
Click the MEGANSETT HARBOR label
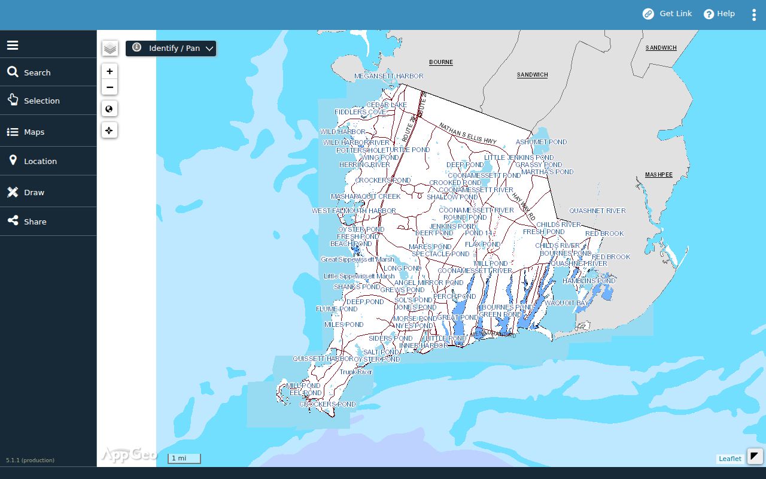(389, 76)
